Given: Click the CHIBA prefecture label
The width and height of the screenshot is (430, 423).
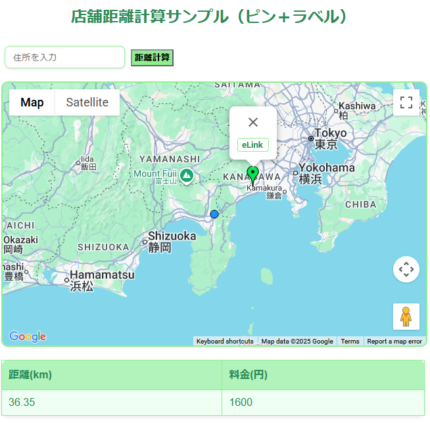Looking at the screenshot, I should tap(360, 204).
